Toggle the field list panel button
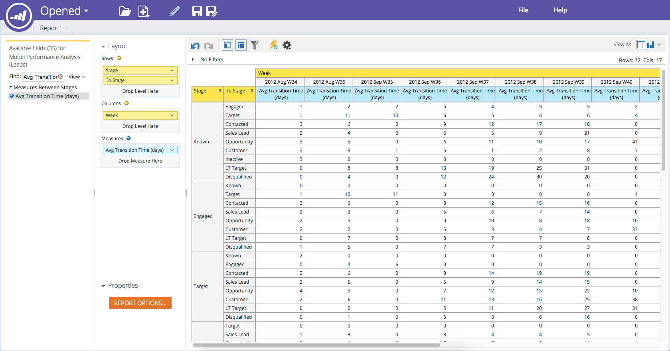The image size is (670, 351). coord(227,45)
